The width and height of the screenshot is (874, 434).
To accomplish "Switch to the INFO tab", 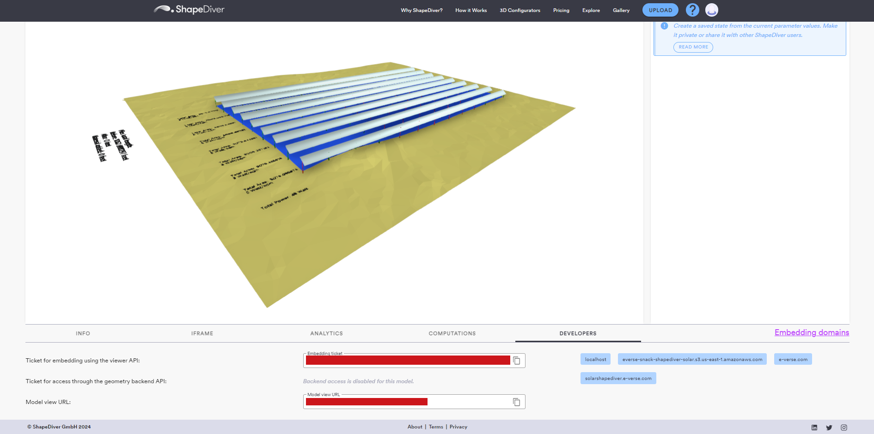I will (x=83, y=333).
